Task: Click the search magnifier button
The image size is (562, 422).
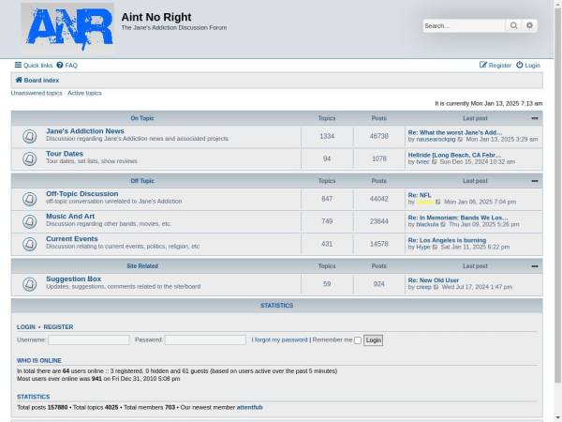Action: [514, 26]
